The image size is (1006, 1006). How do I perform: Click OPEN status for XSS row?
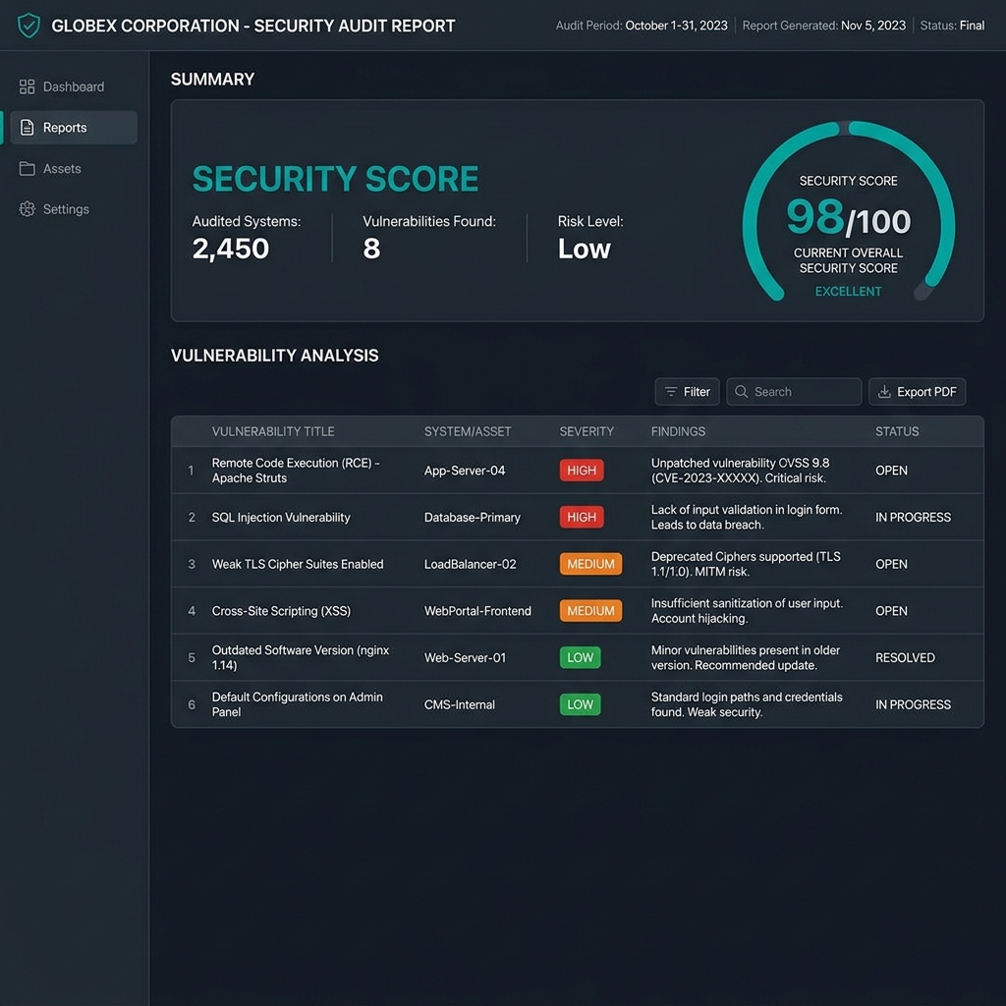coord(891,611)
